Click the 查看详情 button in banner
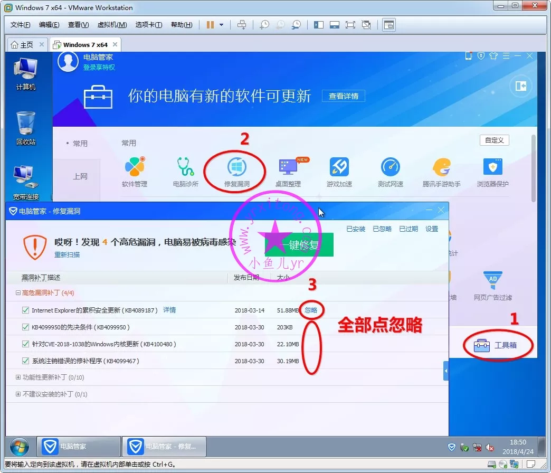Screen dimensions: 551x473 [x=344, y=96]
